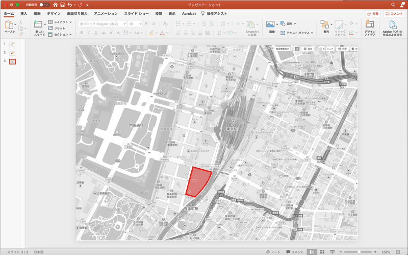Open the font size 18 dropdown

pos(141,24)
